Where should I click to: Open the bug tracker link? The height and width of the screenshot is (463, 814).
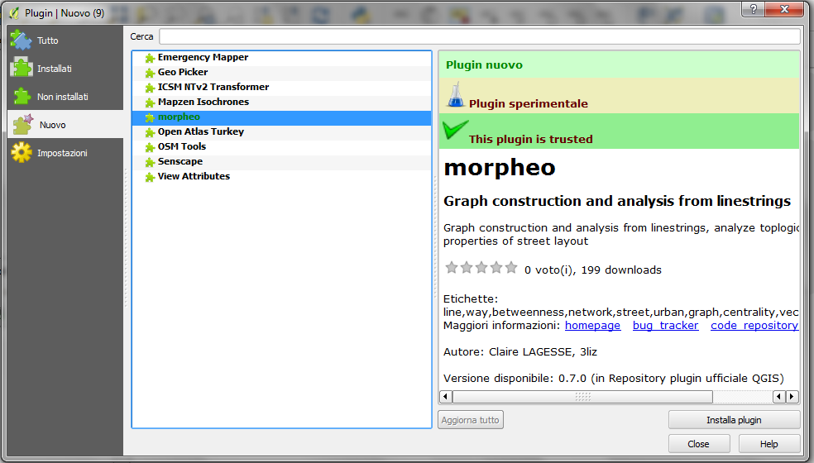666,326
